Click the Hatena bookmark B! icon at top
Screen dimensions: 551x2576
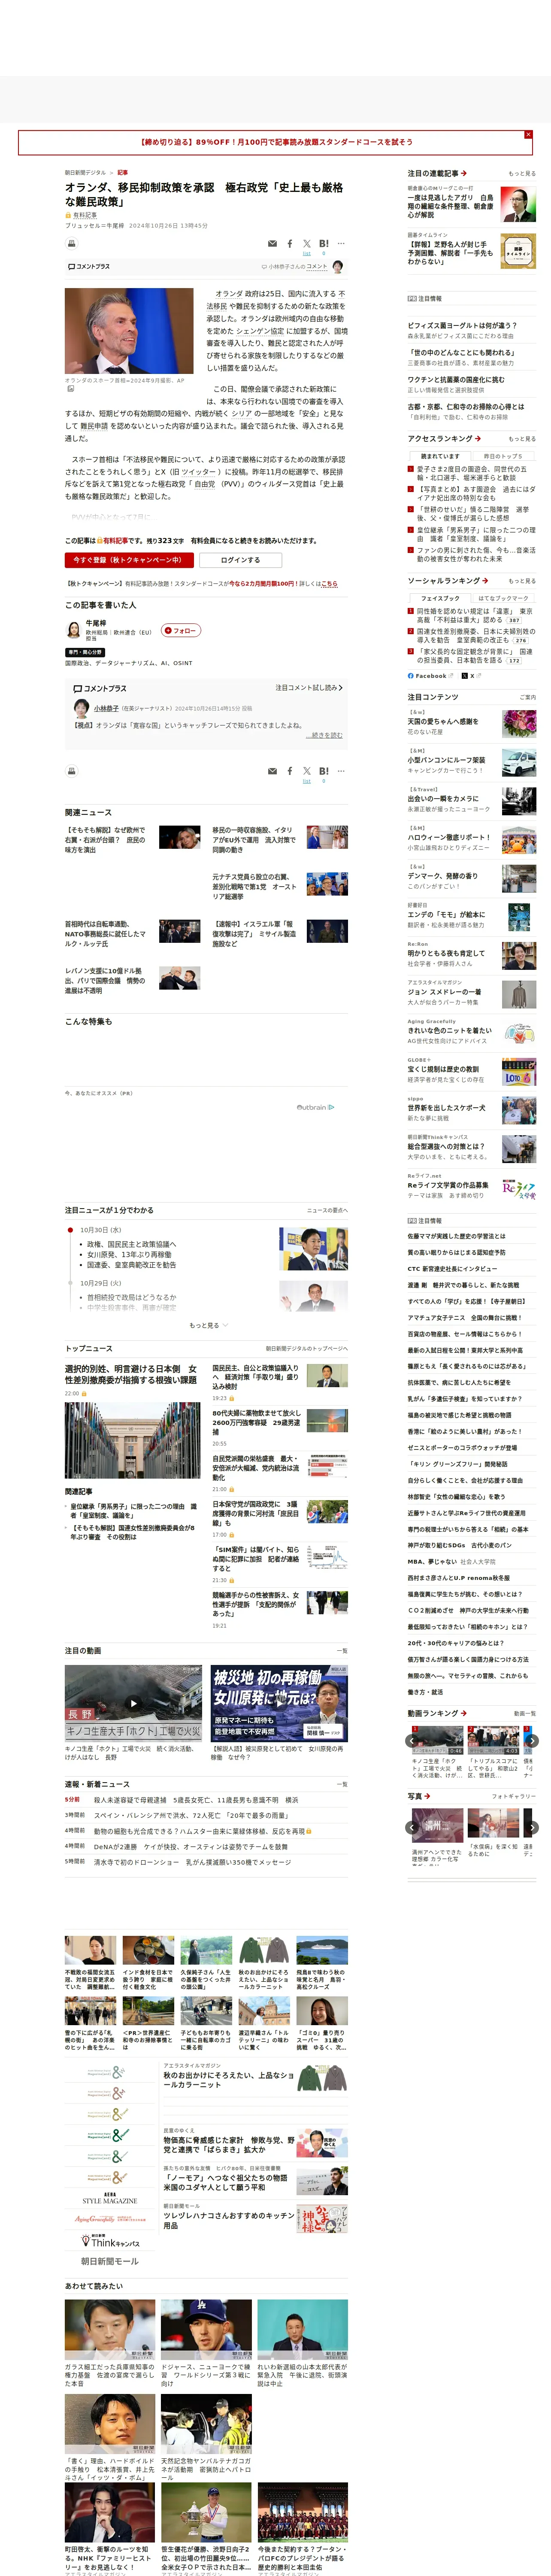(x=323, y=243)
